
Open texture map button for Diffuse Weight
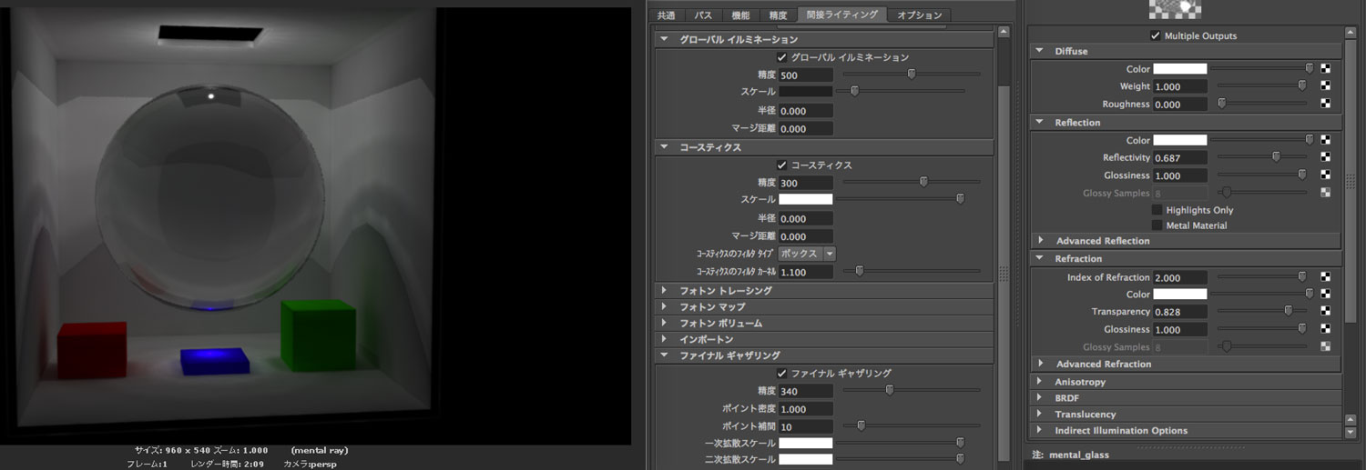pyautogui.click(x=1326, y=86)
